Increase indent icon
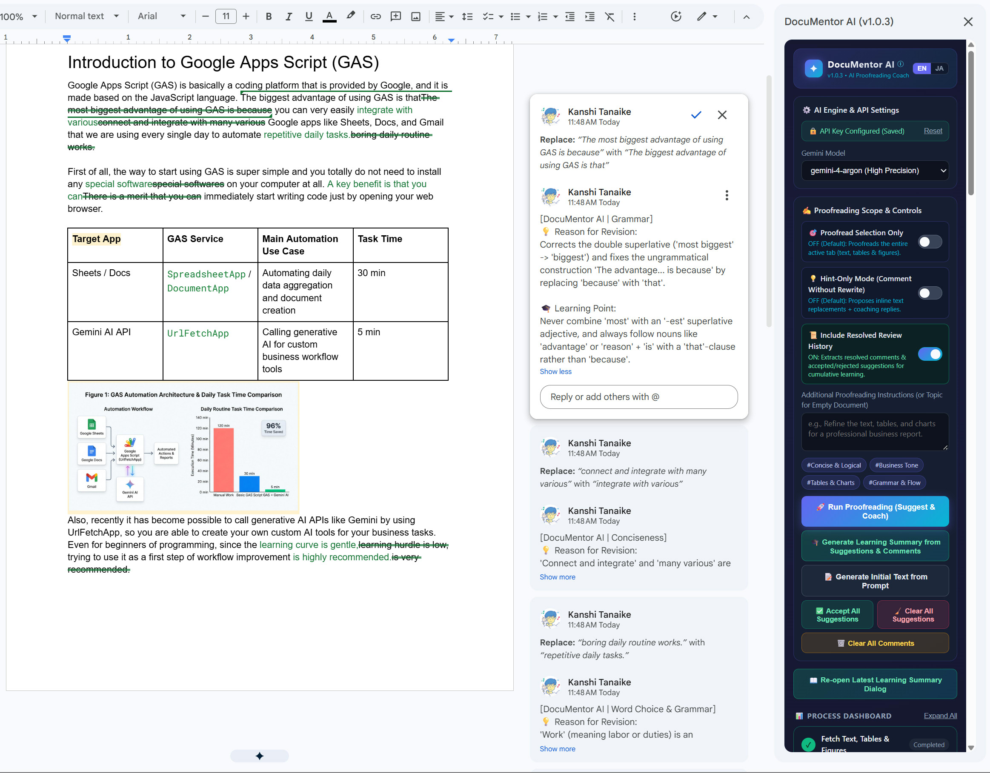Image resolution: width=990 pixels, height=773 pixels. click(x=590, y=16)
